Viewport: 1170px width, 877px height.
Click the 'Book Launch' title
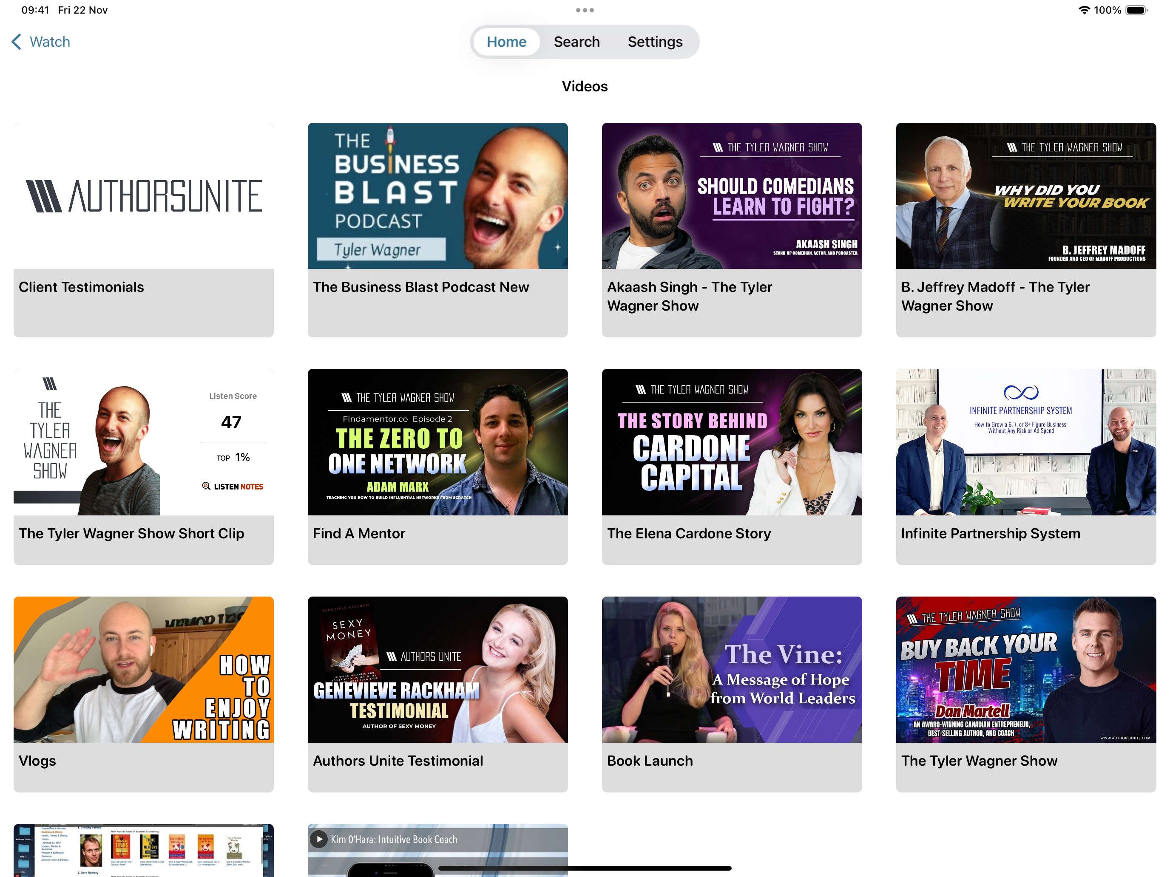(x=650, y=761)
